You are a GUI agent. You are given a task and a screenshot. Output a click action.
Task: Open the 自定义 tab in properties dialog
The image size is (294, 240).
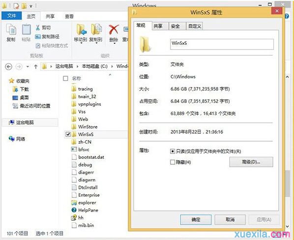[x=194, y=26]
